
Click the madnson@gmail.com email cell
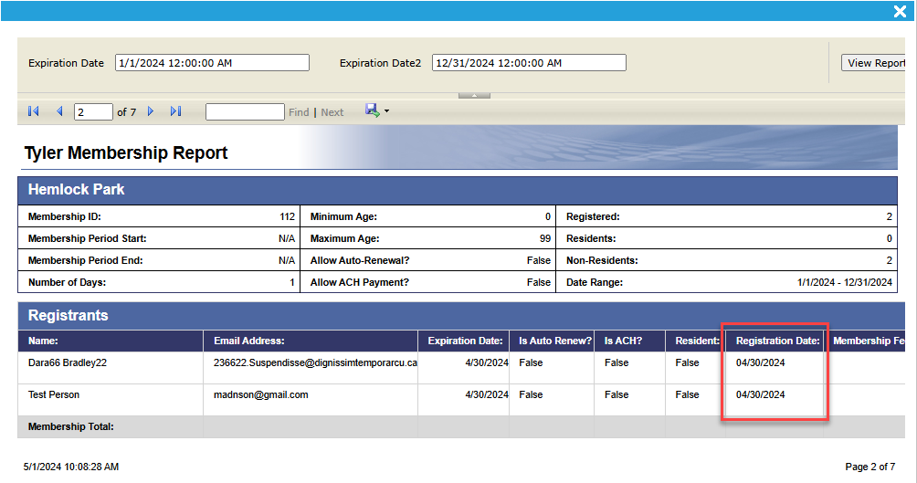(x=260, y=394)
